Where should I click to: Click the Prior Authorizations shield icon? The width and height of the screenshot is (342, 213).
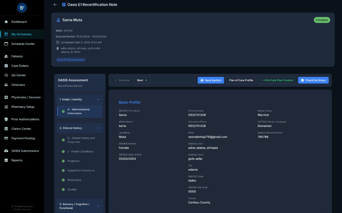click(x=6, y=119)
